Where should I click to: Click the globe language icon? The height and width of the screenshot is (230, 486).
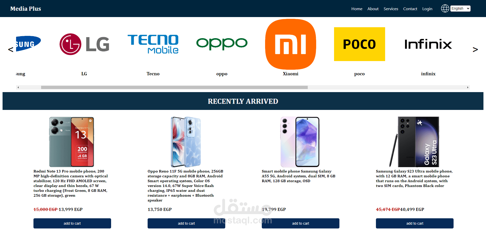tap(445, 8)
